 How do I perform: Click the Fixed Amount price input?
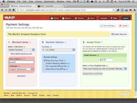click(x=107, y=60)
